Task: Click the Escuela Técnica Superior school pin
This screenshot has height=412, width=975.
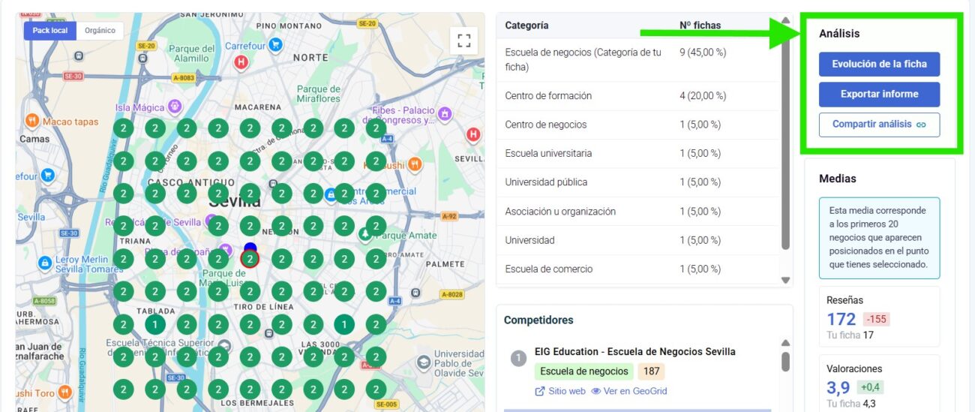Action: pos(223,347)
